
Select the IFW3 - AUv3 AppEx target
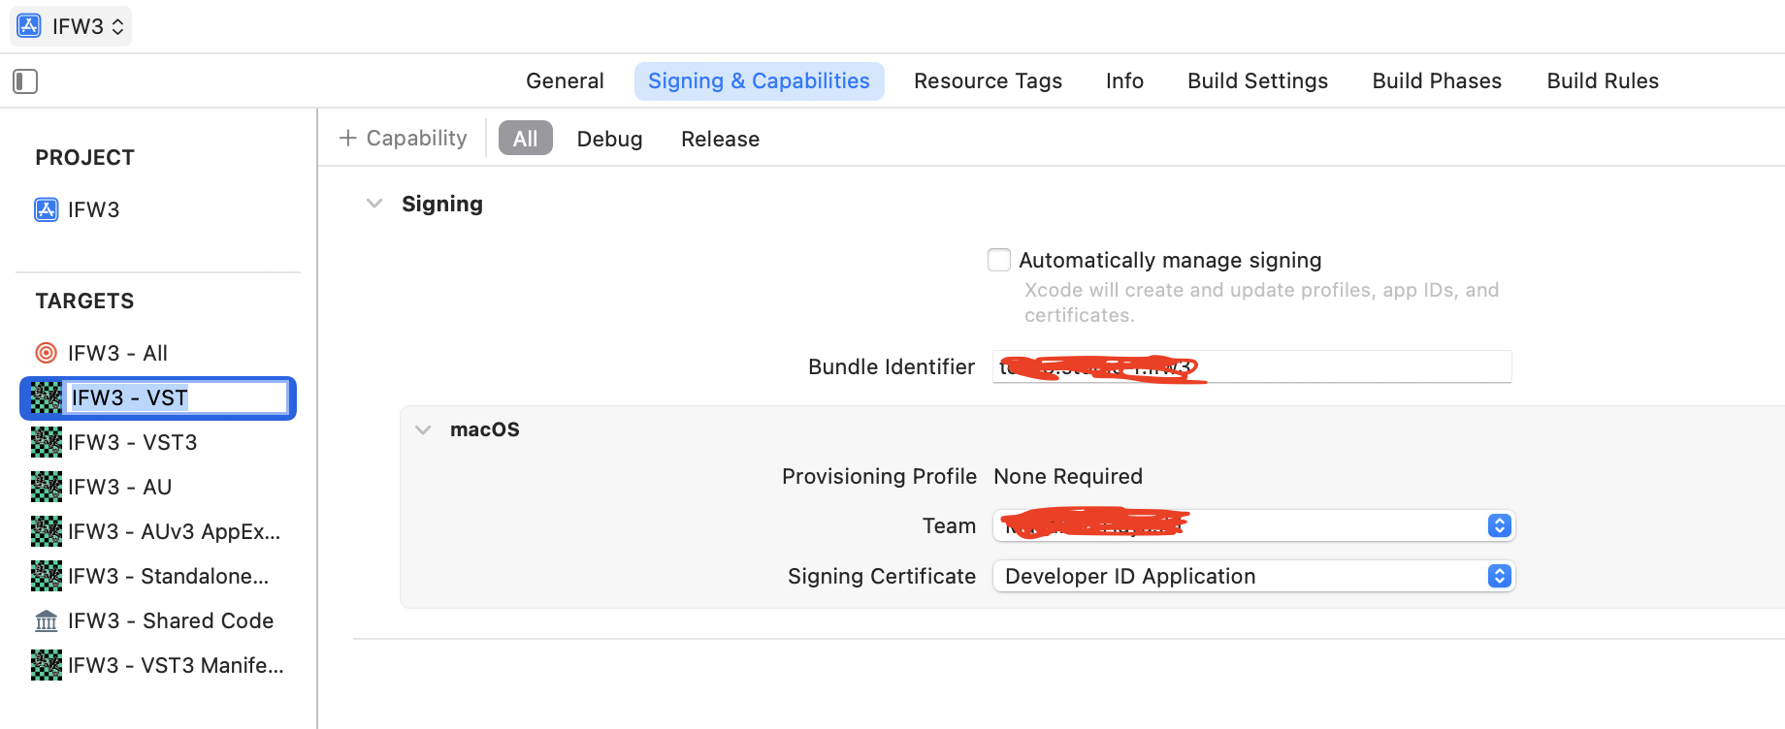point(173,531)
